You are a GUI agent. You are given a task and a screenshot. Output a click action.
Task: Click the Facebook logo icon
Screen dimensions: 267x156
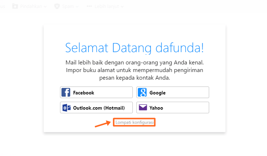coord(66,92)
